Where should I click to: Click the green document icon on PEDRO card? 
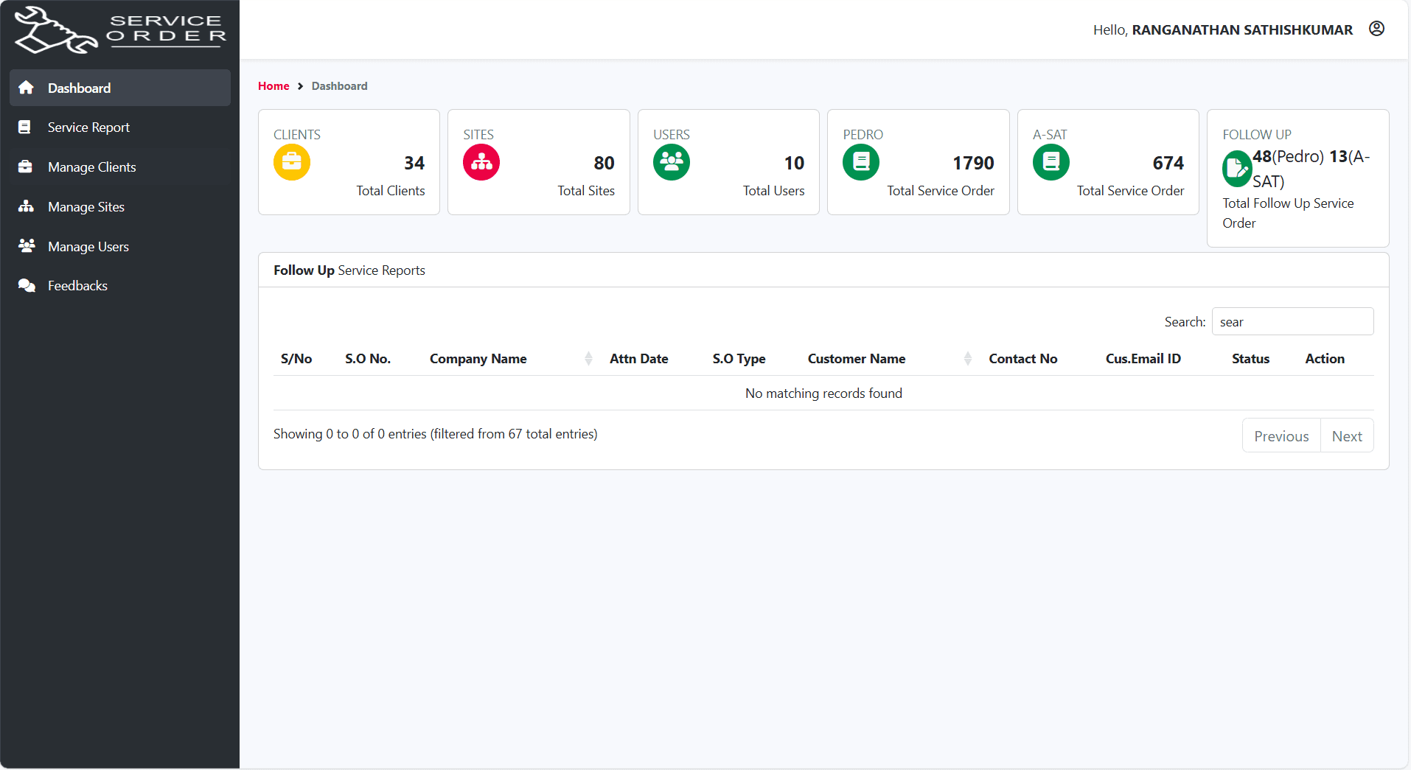(x=861, y=162)
